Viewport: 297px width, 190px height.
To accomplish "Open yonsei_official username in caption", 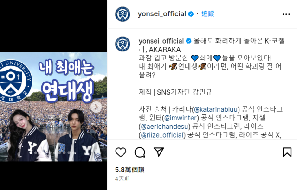I will pos(161,41).
